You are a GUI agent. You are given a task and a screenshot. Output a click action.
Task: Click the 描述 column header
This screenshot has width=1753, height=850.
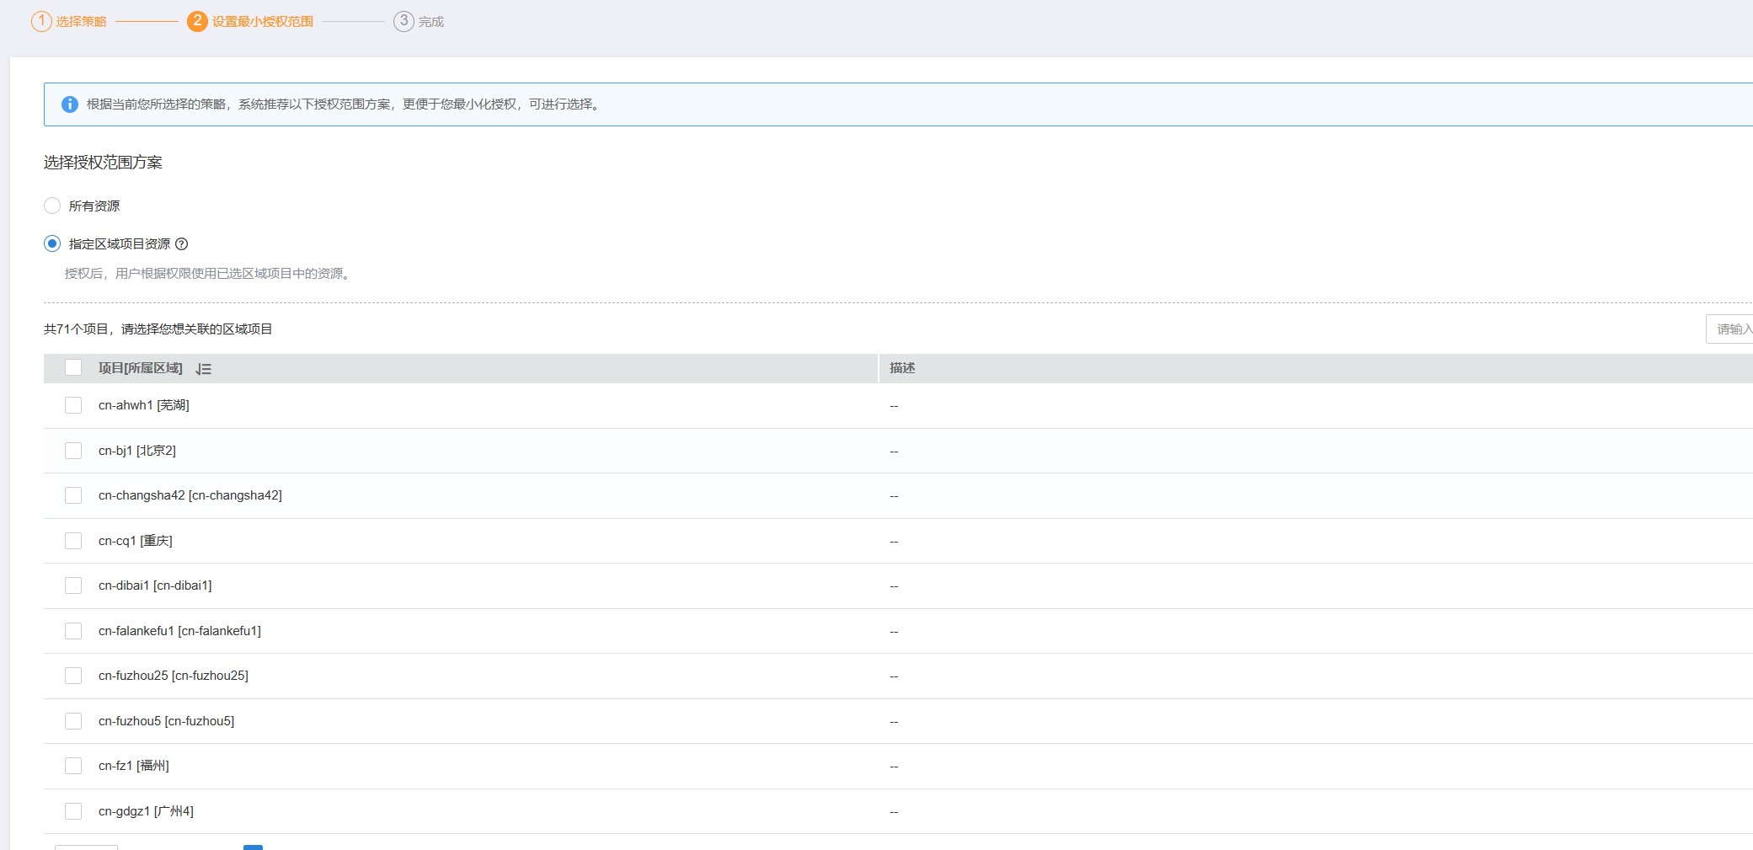902,368
